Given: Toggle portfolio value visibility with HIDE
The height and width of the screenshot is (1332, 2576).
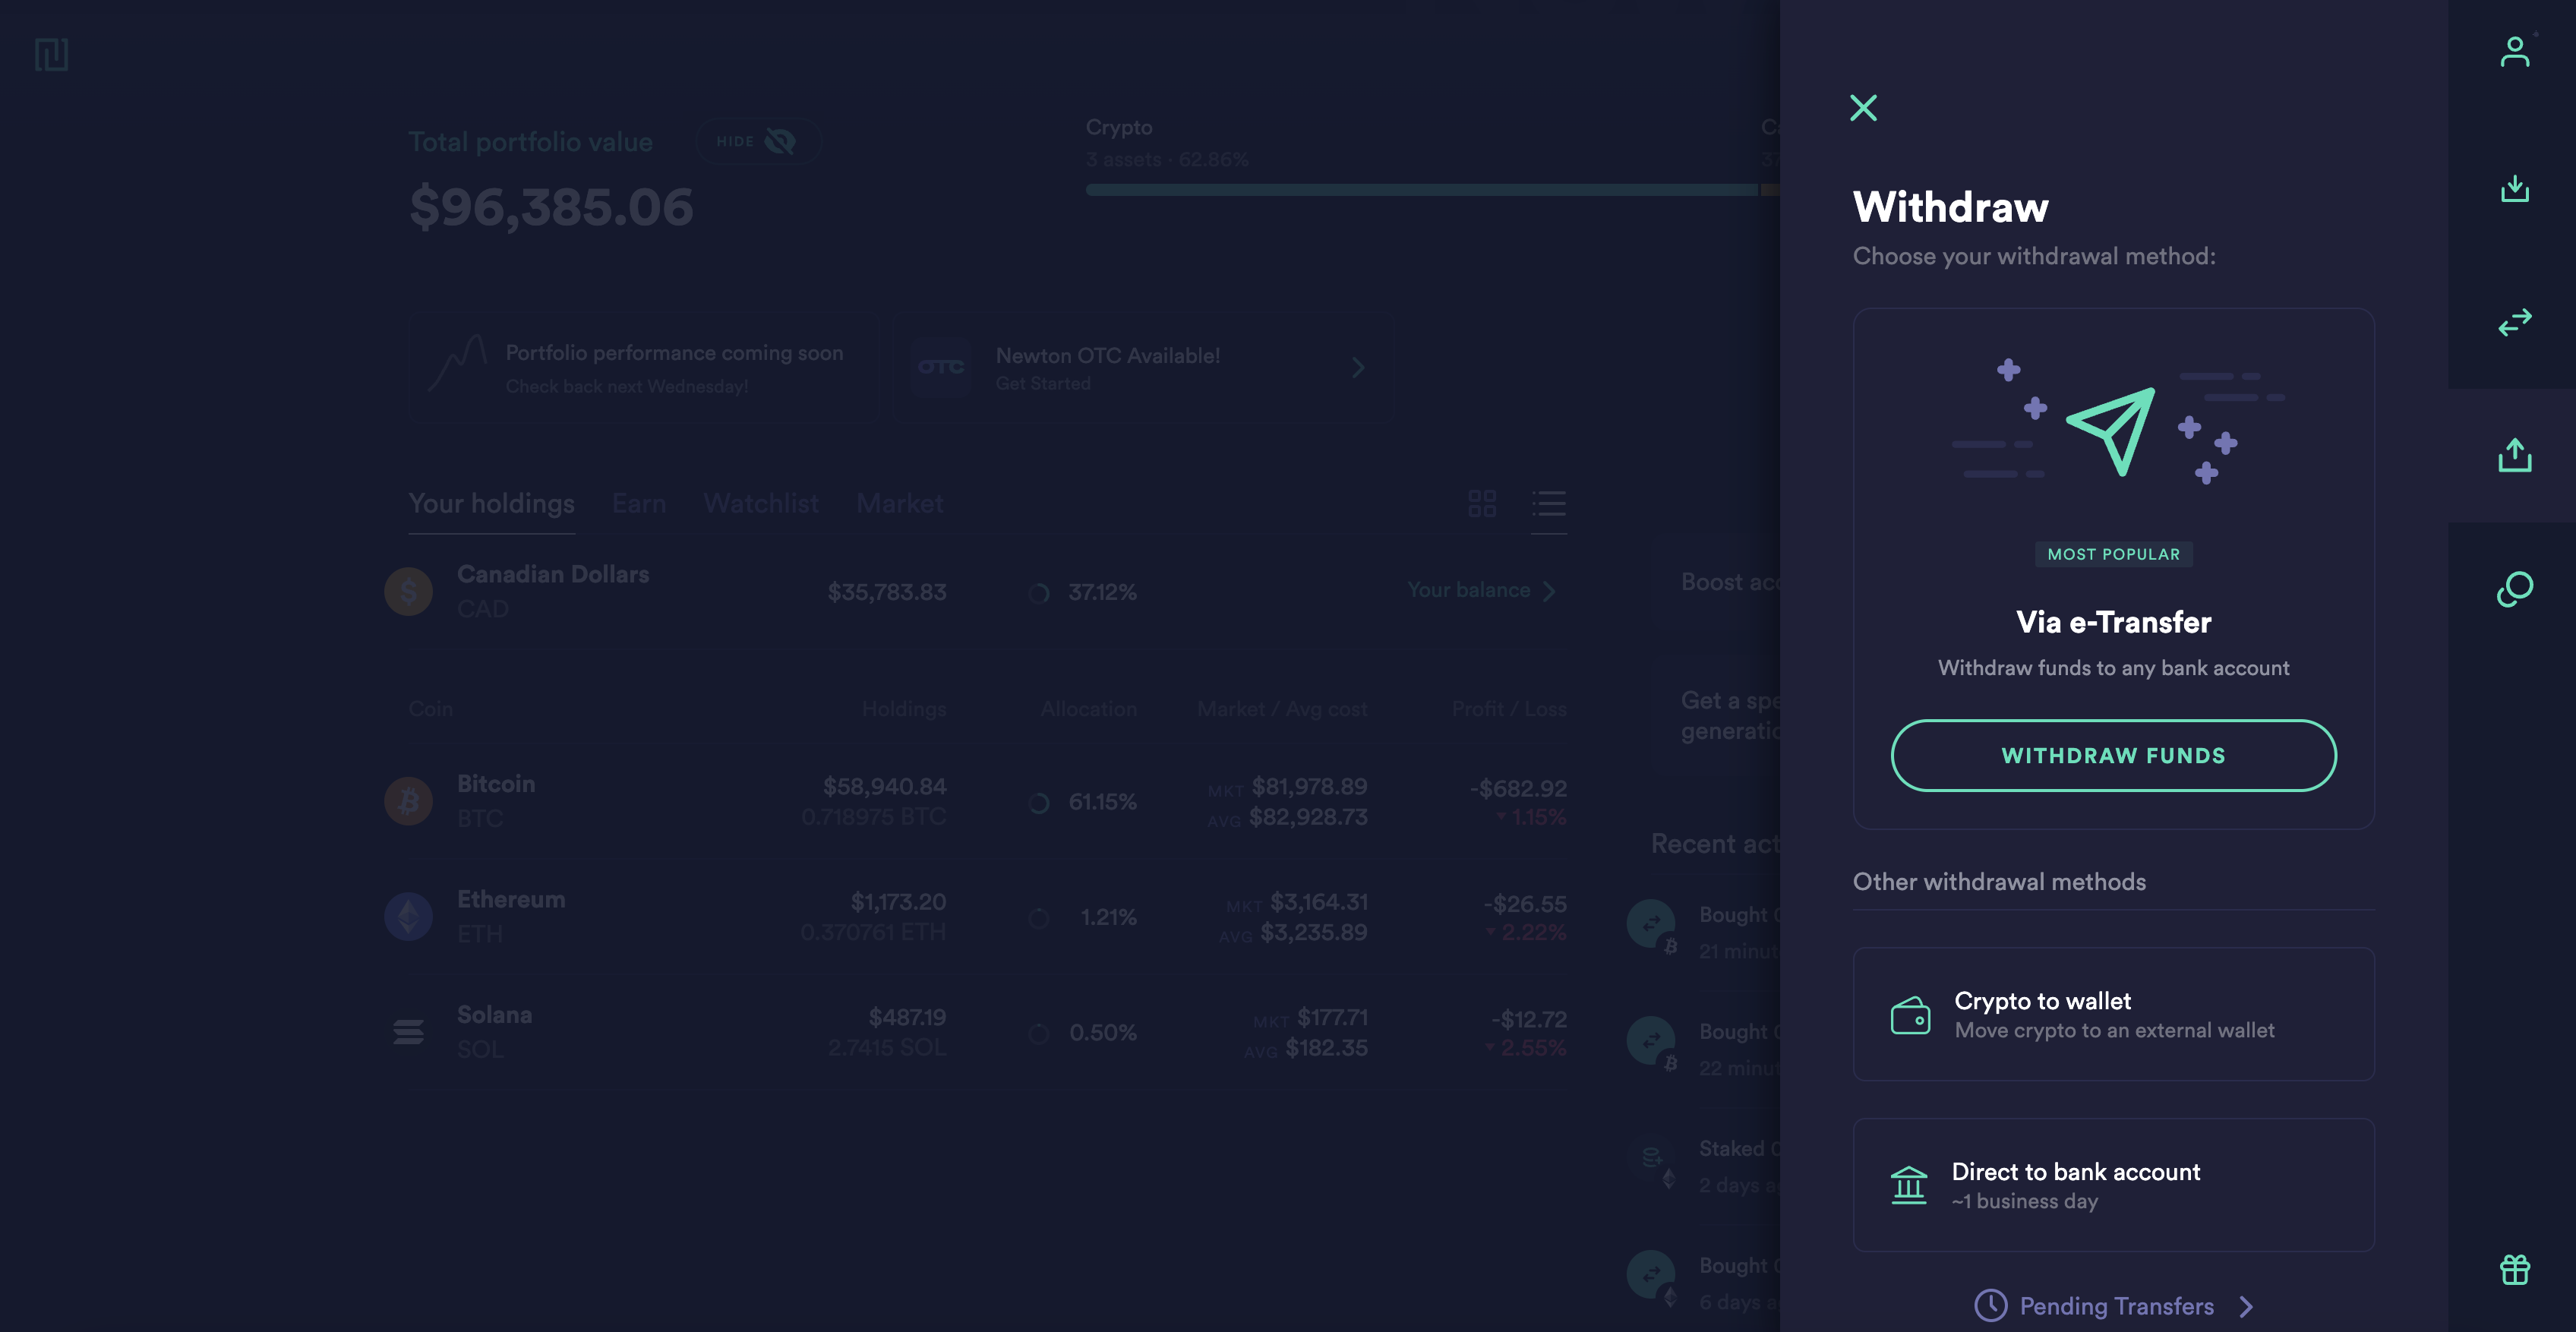Looking at the screenshot, I should [x=758, y=141].
